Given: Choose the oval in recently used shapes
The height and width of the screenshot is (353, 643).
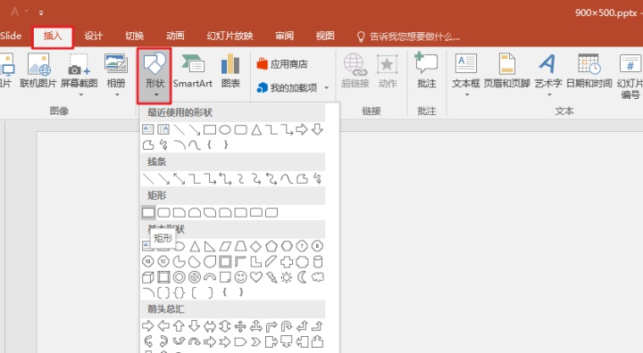Looking at the screenshot, I should pos(225,130).
